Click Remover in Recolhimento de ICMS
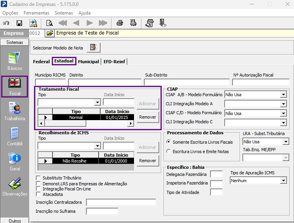The width and height of the screenshot is (294, 223). [148, 161]
